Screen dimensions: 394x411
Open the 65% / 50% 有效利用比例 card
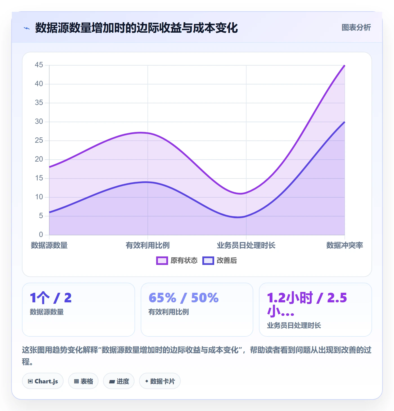coord(197,310)
